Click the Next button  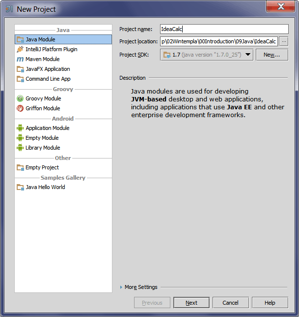pos(191,303)
